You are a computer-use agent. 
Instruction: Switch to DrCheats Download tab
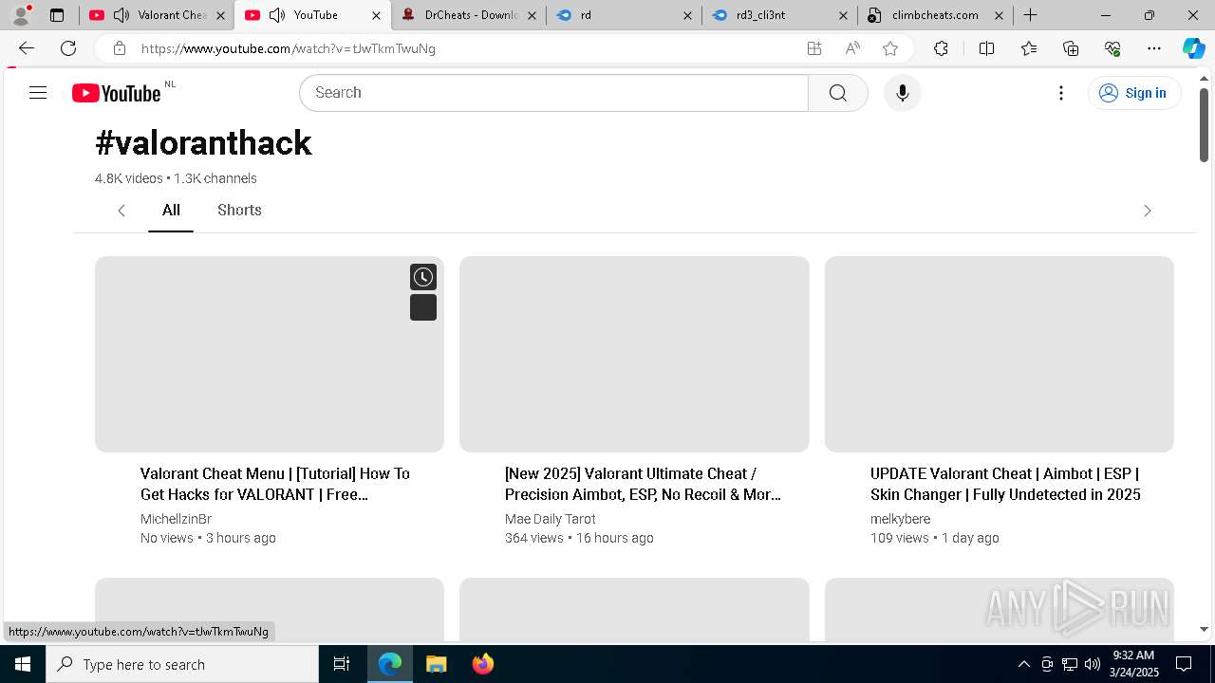coord(469,15)
